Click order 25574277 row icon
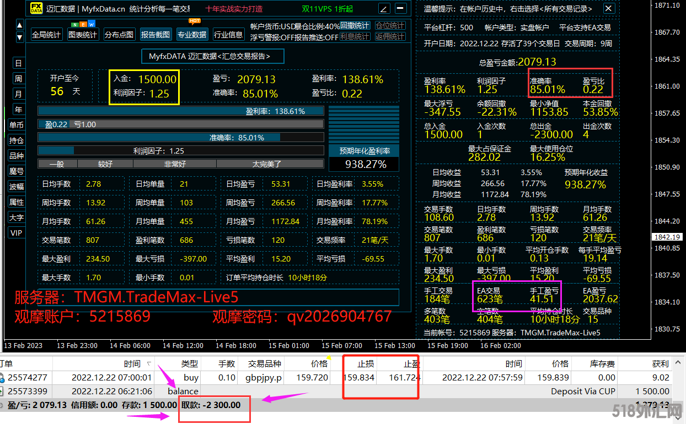The image size is (686, 424). [3, 378]
